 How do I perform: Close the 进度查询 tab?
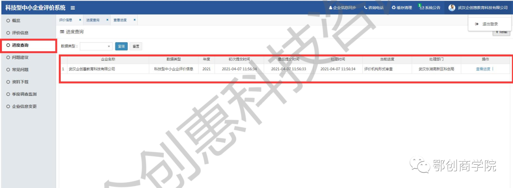click(107, 20)
